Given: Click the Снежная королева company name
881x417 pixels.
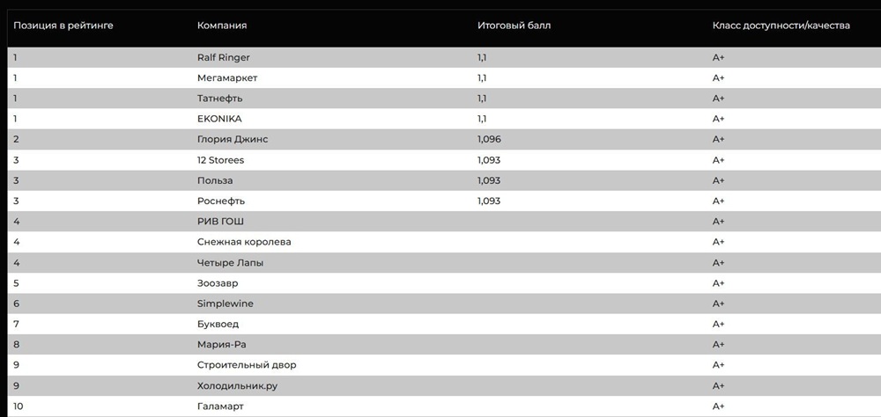Looking at the screenshot, I should point(244,242).
